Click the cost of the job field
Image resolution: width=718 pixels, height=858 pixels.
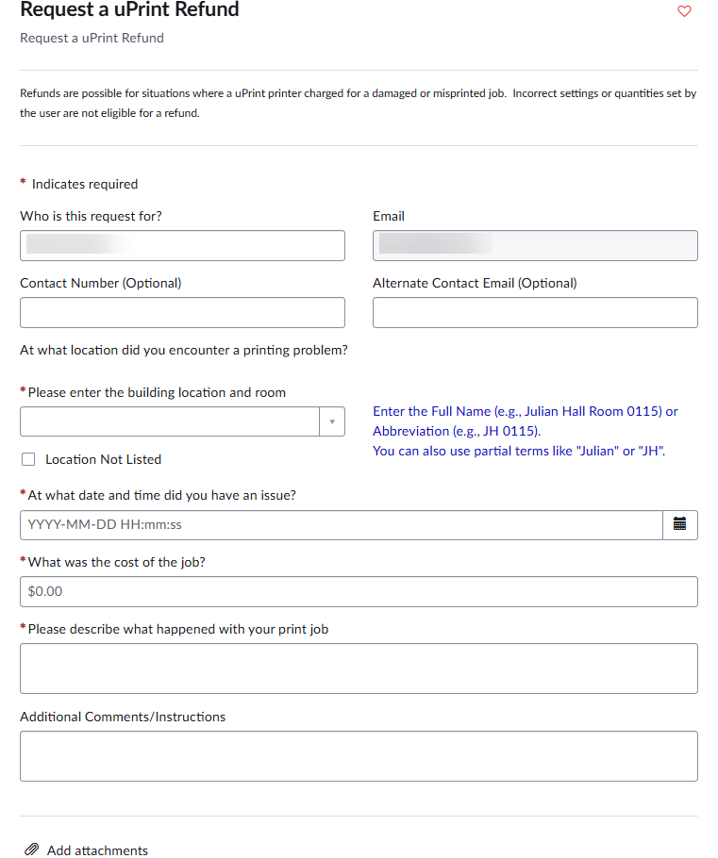pyautogui.click(x=359, y=591)
